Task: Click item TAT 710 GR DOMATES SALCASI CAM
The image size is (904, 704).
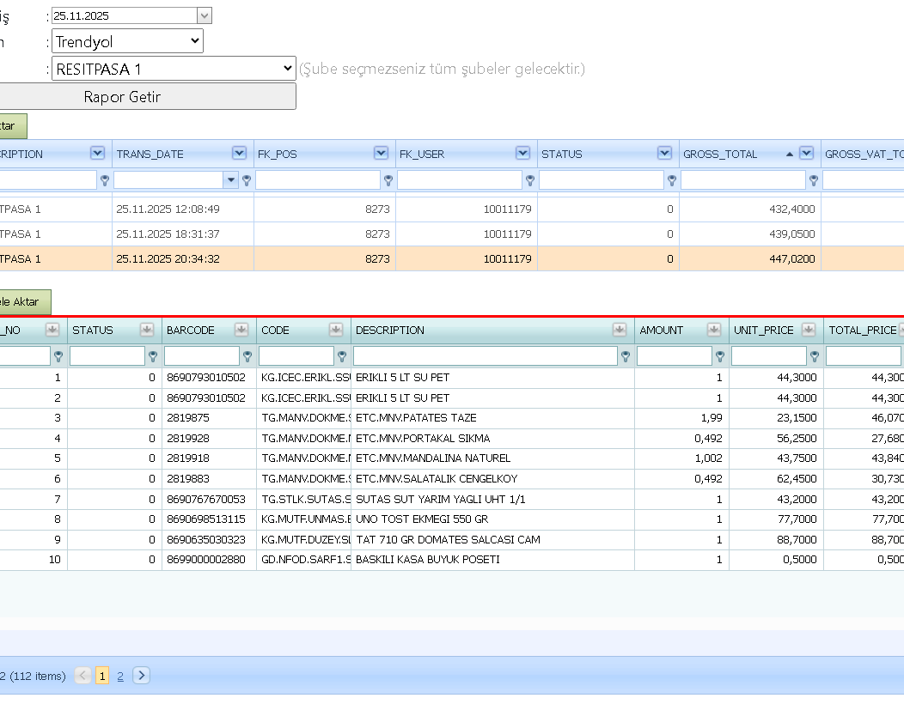Action: [448, 540]
